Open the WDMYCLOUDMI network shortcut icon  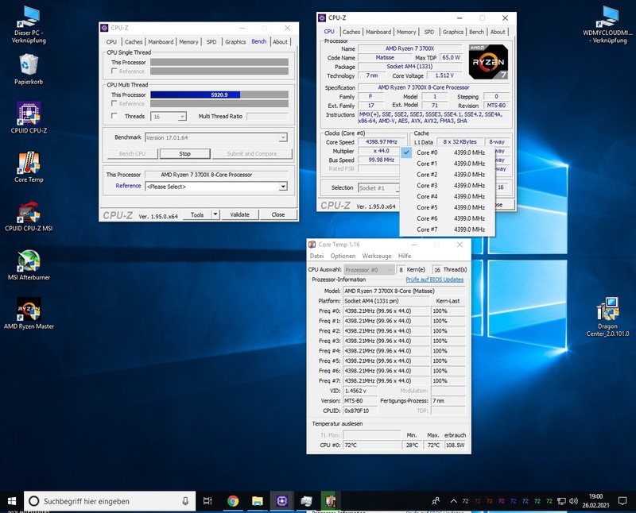[607, 25]
